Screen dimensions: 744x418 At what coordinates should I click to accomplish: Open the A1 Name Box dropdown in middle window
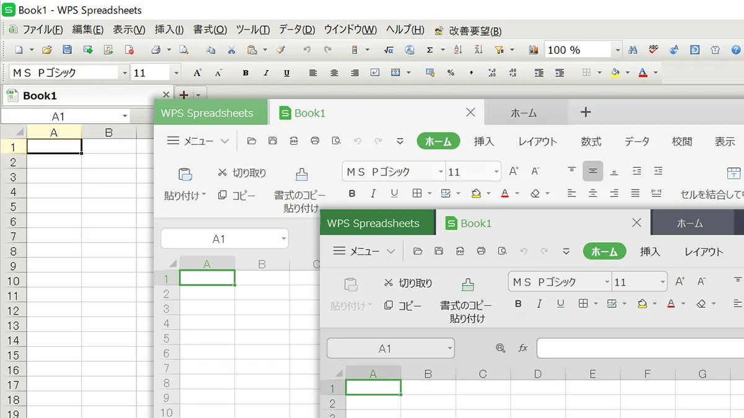click(283, 239)
